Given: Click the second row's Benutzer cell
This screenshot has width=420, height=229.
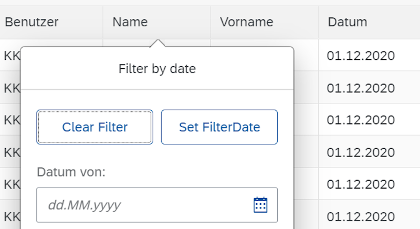Looking at the screenshot, I should 10,87.
